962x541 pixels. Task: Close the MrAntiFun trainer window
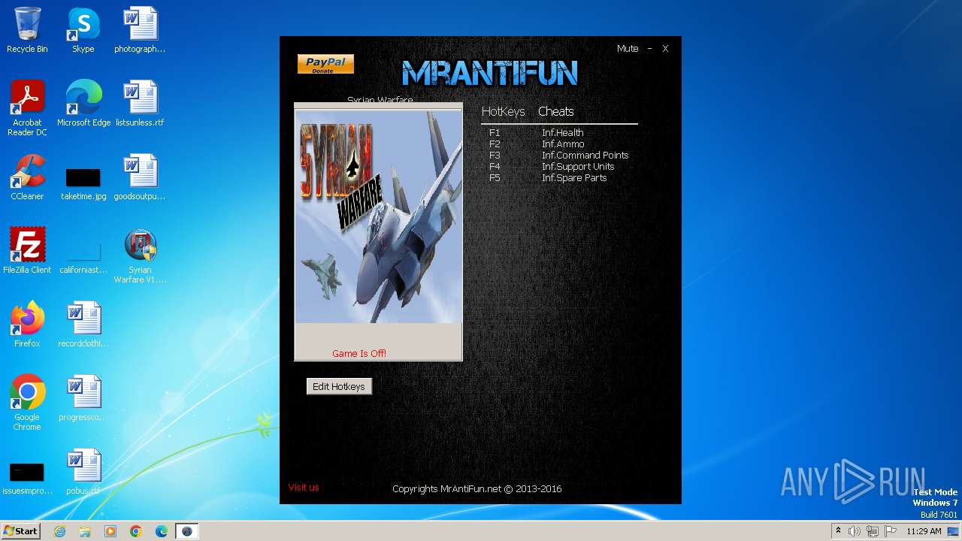point(665,48)
